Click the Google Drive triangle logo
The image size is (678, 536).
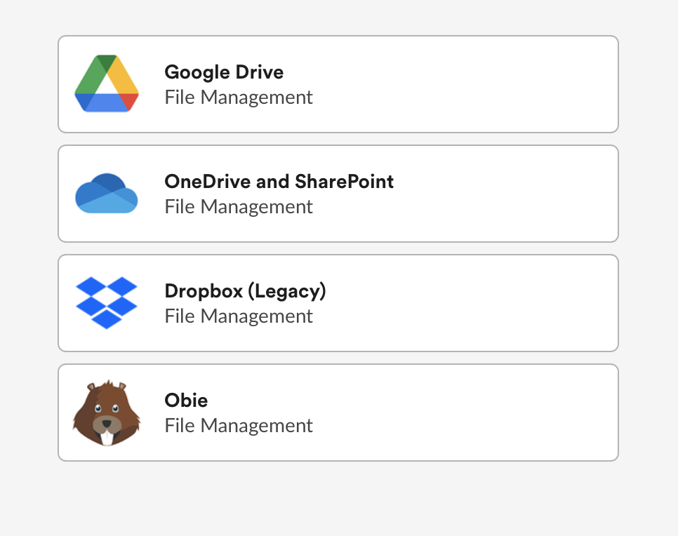pos(107,83)
